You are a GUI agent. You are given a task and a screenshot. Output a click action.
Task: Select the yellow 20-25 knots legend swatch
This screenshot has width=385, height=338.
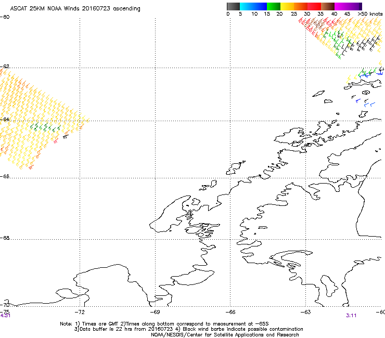(x=287, y=6)
